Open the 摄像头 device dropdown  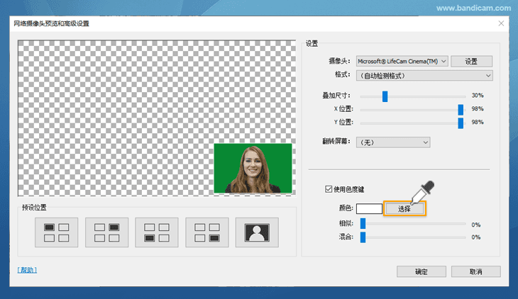[402, 62]
